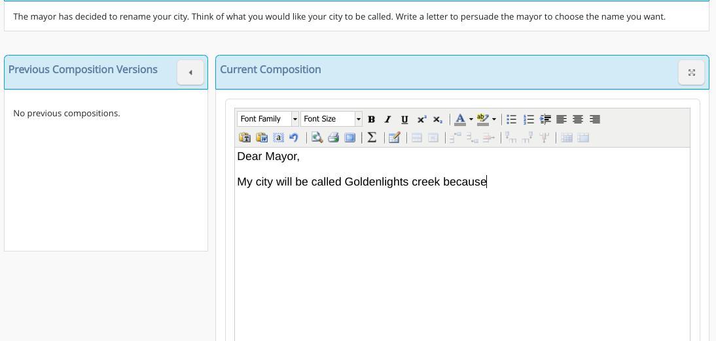The image size is (716, 341).
Task: Expand the Current Composition to fullscreen
Action: pyautogui.click(x=691, y=73)
